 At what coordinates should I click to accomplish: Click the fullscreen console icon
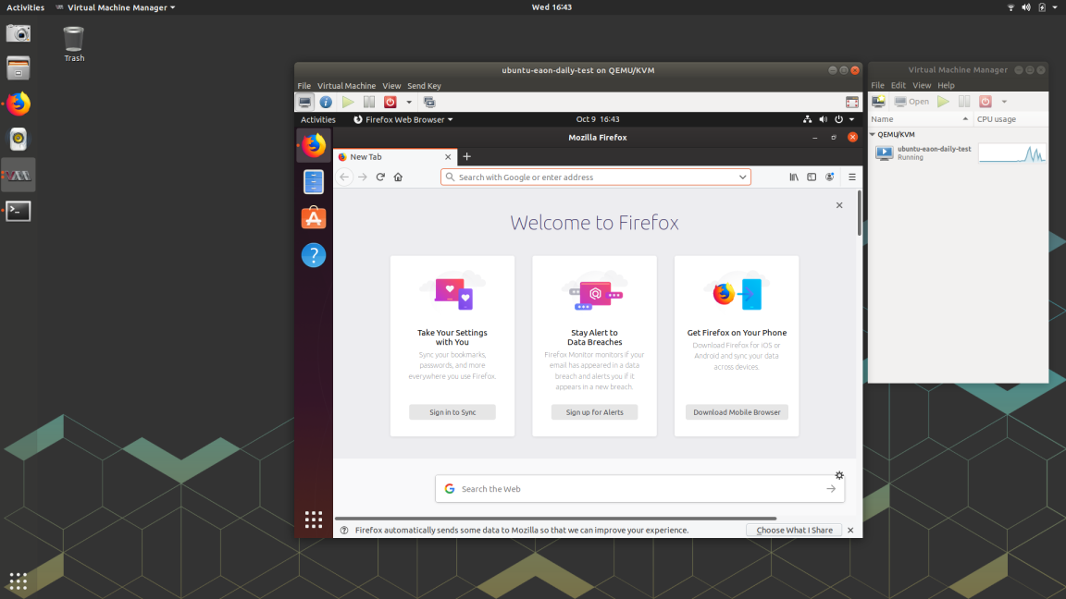850,102
